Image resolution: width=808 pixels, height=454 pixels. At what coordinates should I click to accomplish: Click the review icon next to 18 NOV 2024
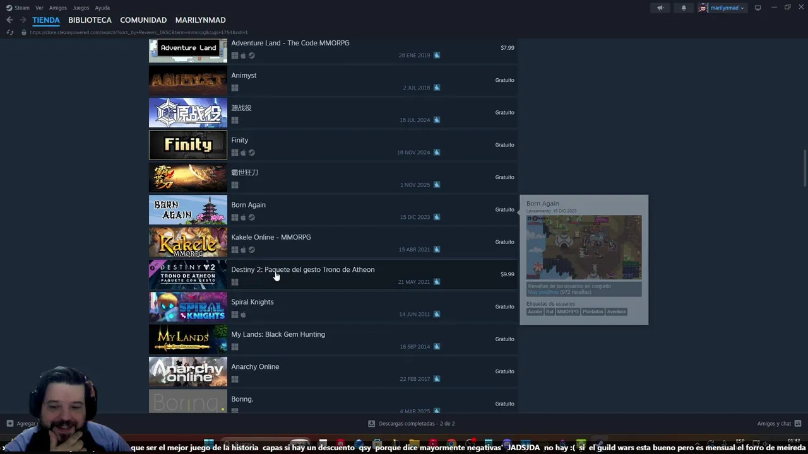coord(437,153)
